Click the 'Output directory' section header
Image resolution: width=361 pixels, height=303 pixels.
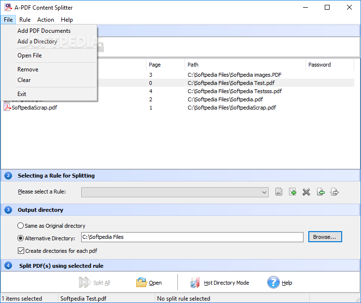point(41,210)
